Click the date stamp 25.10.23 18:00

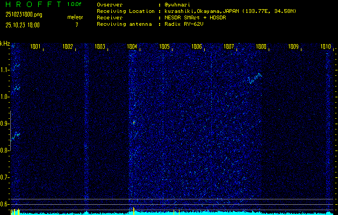pyautogui.click(x=23, y=25)
